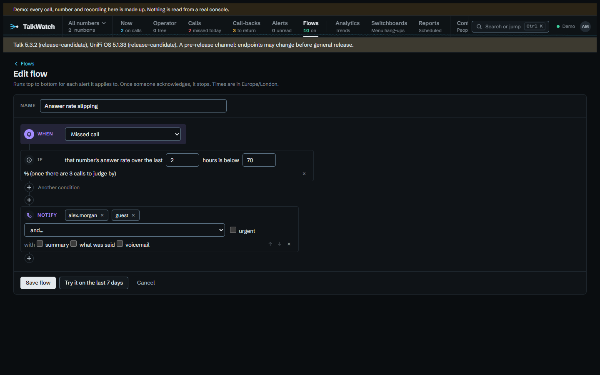Screen dimensions: 600x375
Task: Open the WHEN Missed call dropdown
Action: tap(123, 134)
